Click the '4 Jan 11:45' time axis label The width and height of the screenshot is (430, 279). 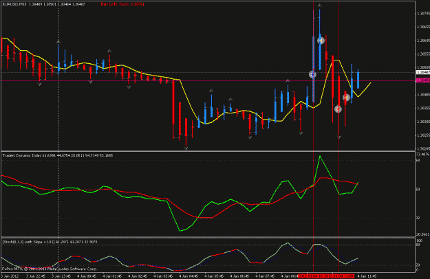[367, 276]
